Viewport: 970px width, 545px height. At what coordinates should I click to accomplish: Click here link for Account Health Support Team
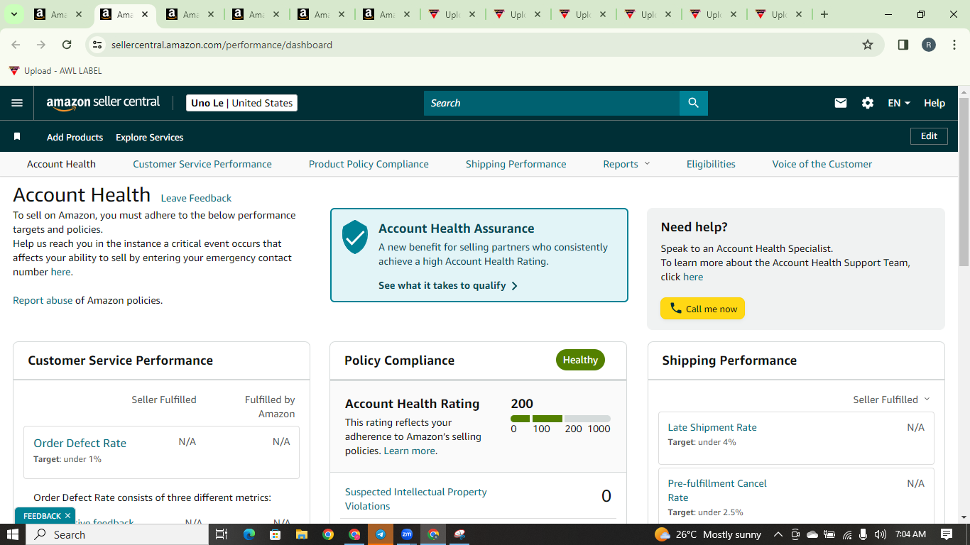pyautogui.click(x=693, y=277)
